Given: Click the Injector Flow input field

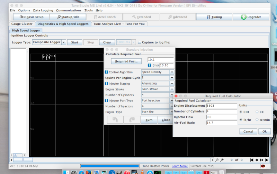Looking at the screenshot, I should [222, 117].
